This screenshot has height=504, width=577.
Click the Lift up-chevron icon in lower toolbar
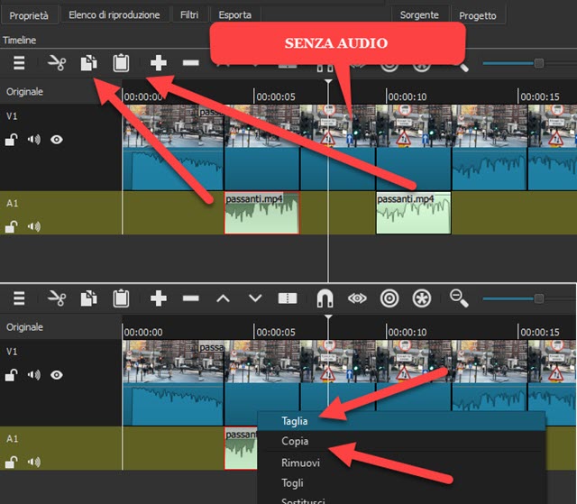(223, 298)
